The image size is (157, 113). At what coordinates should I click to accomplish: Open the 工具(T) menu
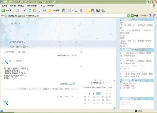pos(42,6)
